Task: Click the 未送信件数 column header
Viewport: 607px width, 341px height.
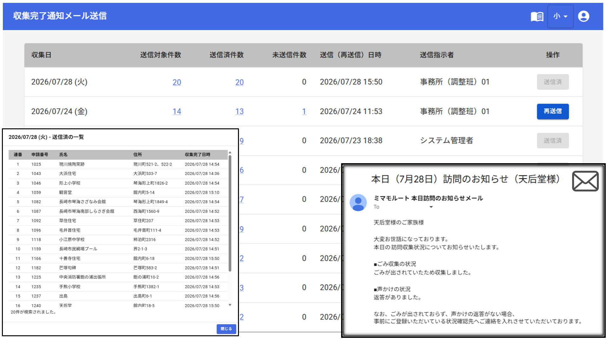Action: 289,55
